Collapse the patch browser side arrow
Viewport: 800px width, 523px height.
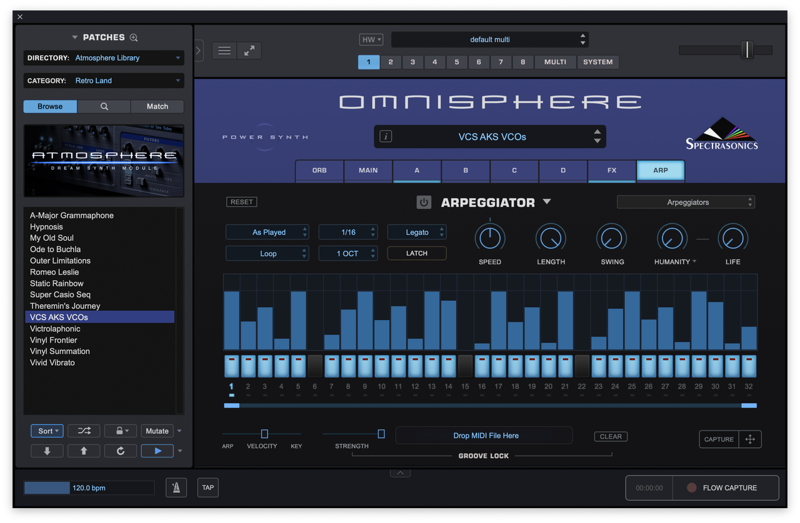coord(199,51)
